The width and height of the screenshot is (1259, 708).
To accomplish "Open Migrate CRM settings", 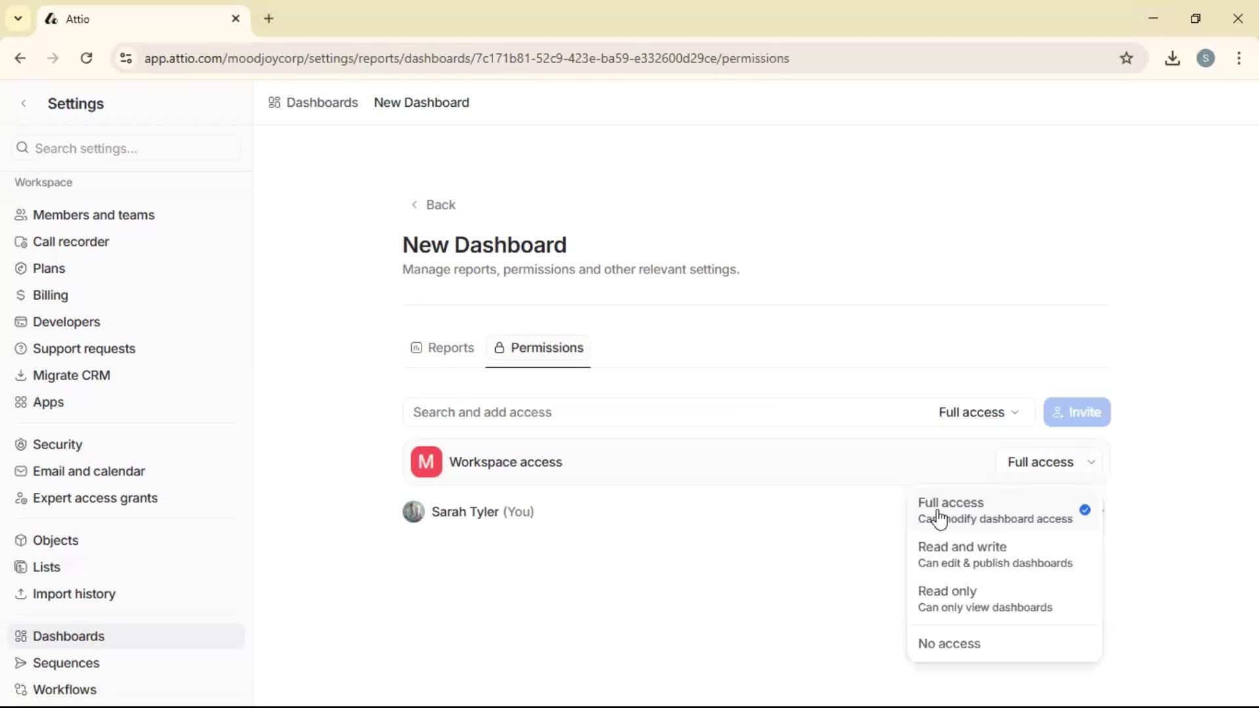I will point(71,375).
